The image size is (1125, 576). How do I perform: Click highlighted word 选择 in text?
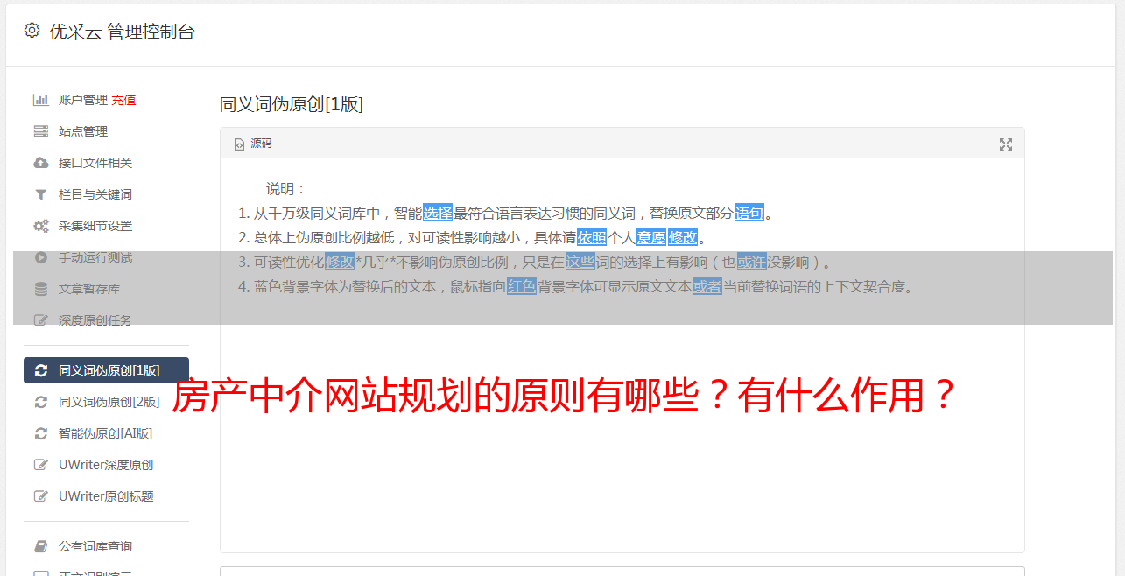tap(438, 213)
